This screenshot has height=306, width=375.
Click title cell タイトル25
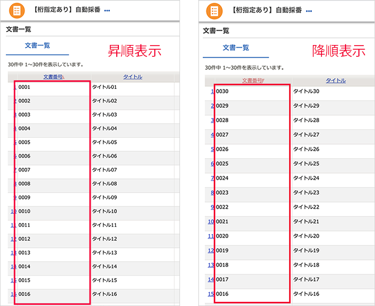click(x=306, y=163)
